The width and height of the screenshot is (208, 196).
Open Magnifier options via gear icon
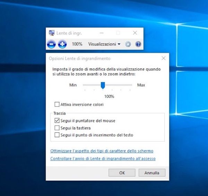click(128, 44)
